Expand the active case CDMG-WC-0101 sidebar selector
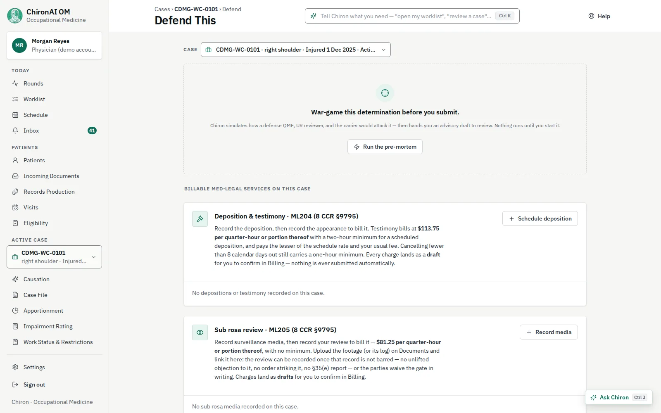This screenshot has width=661, height=413. tap(54, 257)
